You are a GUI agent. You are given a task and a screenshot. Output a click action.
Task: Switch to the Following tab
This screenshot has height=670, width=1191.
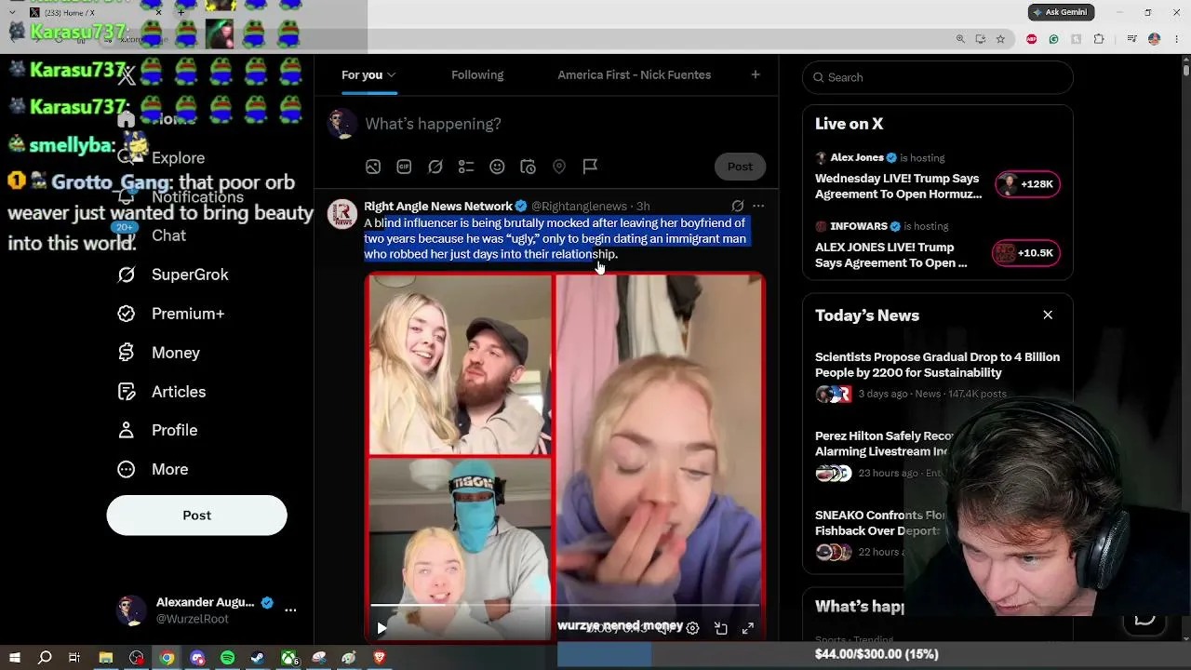[477, 75]
